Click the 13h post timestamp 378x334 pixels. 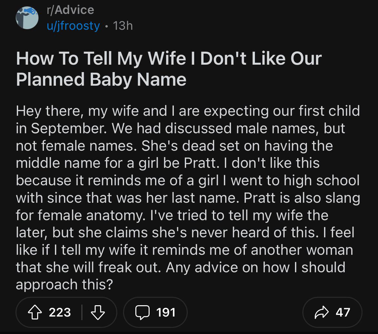point(123,26)
